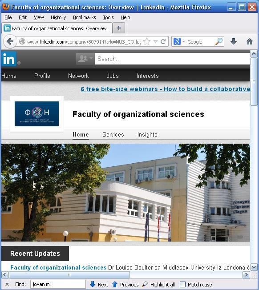Click the URL address field

click(84, 42)
